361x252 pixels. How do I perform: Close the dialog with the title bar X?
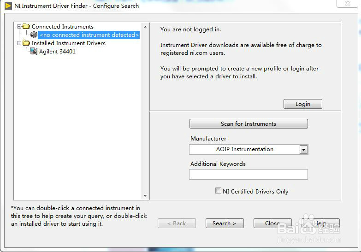point(348,3)
